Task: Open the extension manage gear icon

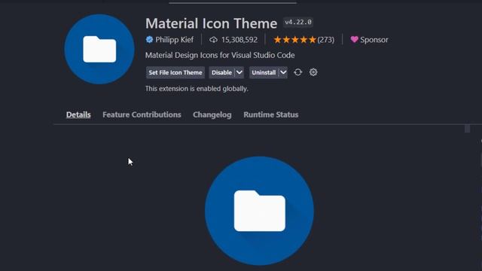Action: 313,72
